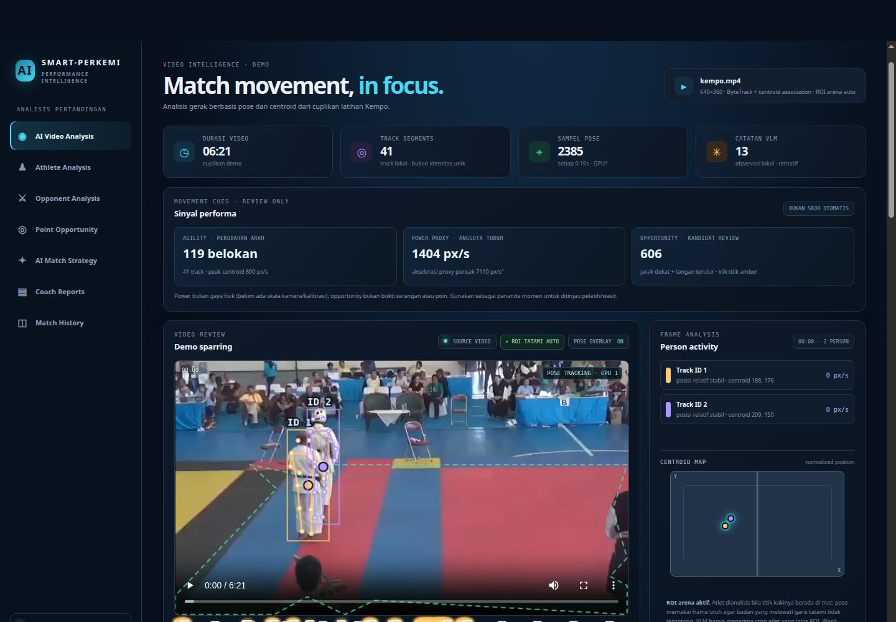Open Opponent Analysis section

(70, 198)
